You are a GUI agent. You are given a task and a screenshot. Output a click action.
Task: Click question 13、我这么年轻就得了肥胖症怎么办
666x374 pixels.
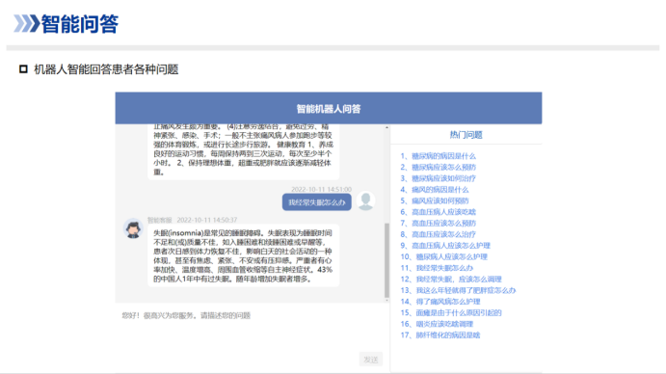click(x=458, y=290)
